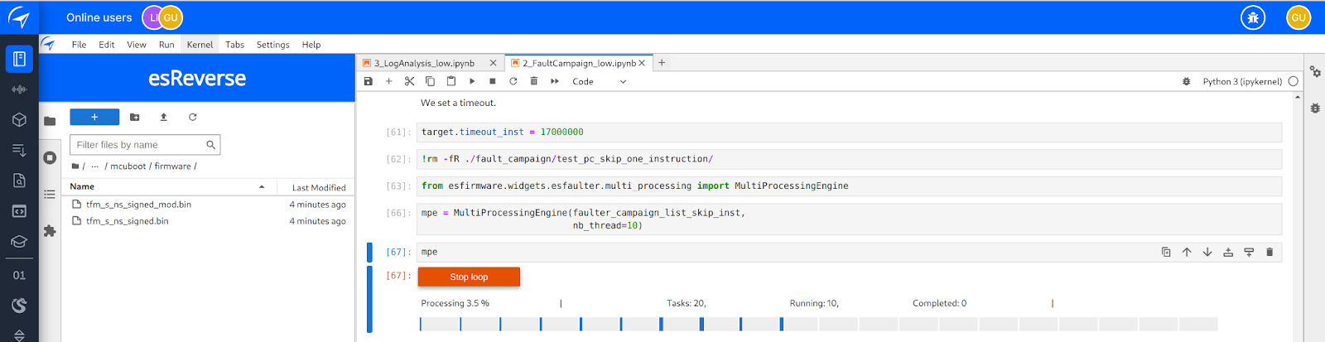Click the segmented processing progress bar
Image resolution: width=1325 pixels, height=342 pixels.
click(x=818, y=324)
